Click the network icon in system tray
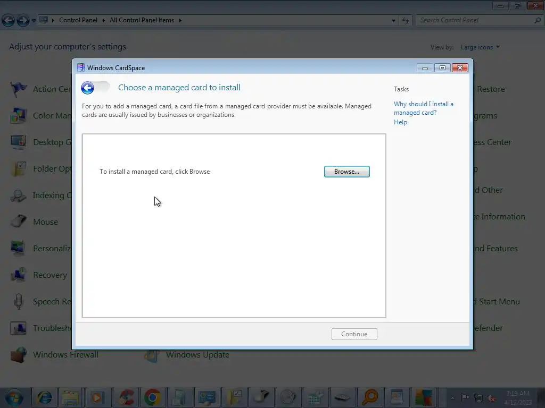The image size is (545, 408). (478, 398)
